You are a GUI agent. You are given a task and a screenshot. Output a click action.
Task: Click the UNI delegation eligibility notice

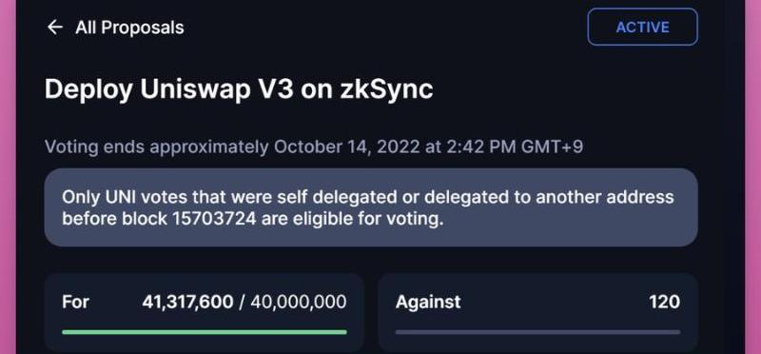point(371,207)
